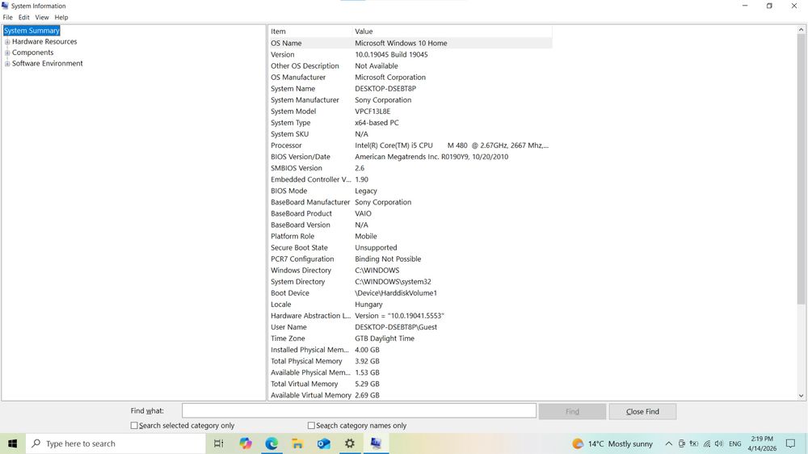
Task: Open Task View from the taskbar
Action: (x=218, y=443)
